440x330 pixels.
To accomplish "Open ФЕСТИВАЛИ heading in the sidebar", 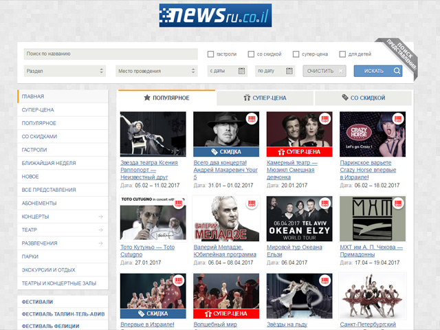I will [37, 302].
